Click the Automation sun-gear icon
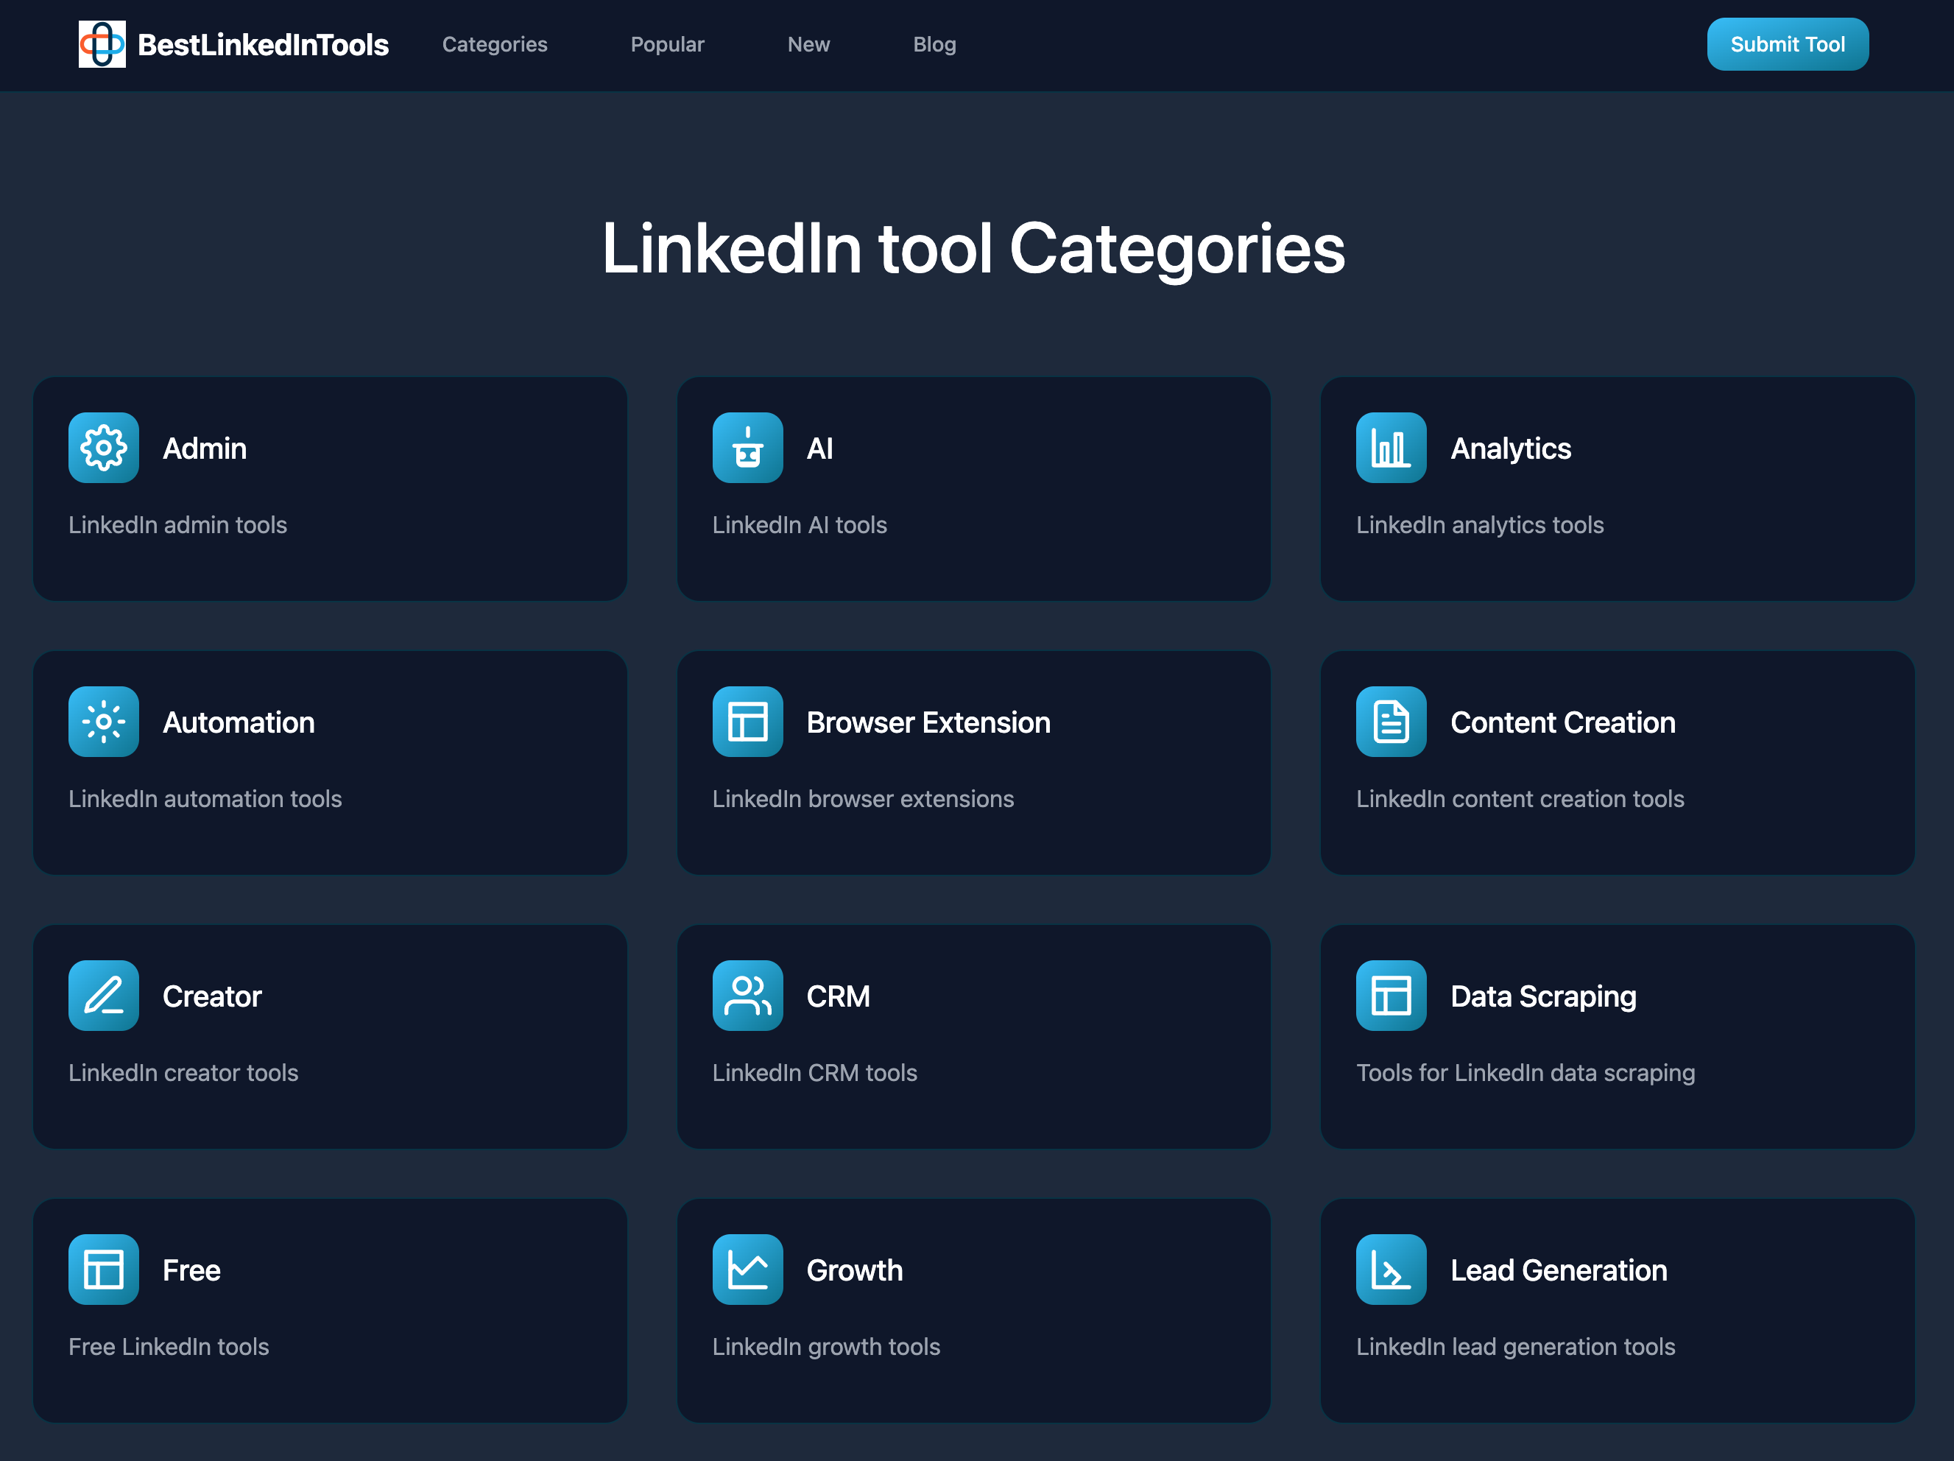Image resolution: width=1954 pixels, height=1461 pixels. tap(103, 722)
